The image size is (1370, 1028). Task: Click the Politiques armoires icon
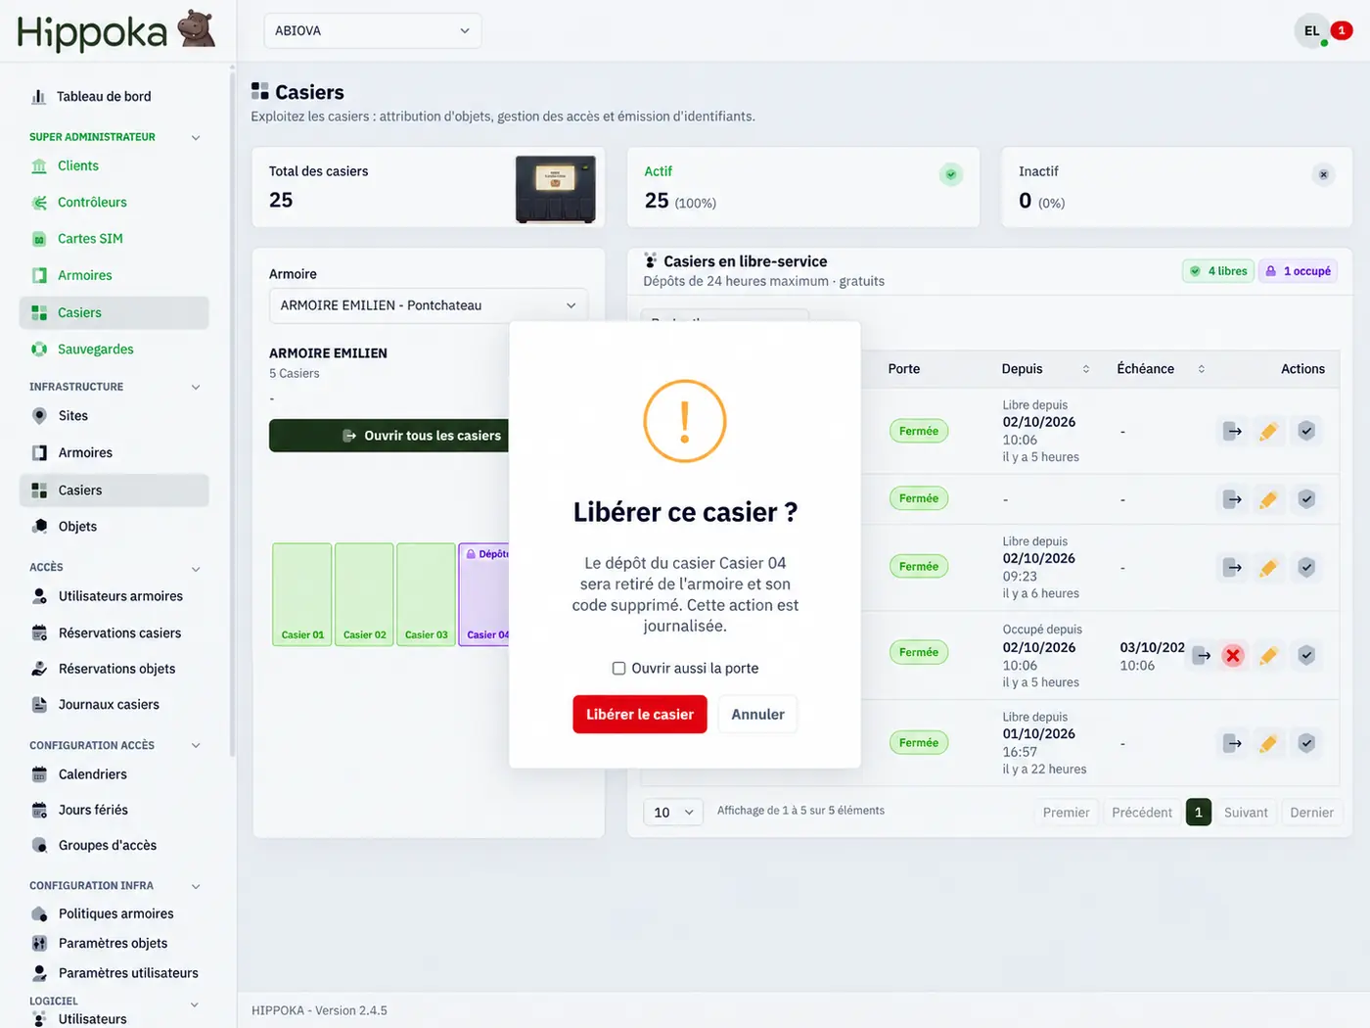[x=39, y=913]
